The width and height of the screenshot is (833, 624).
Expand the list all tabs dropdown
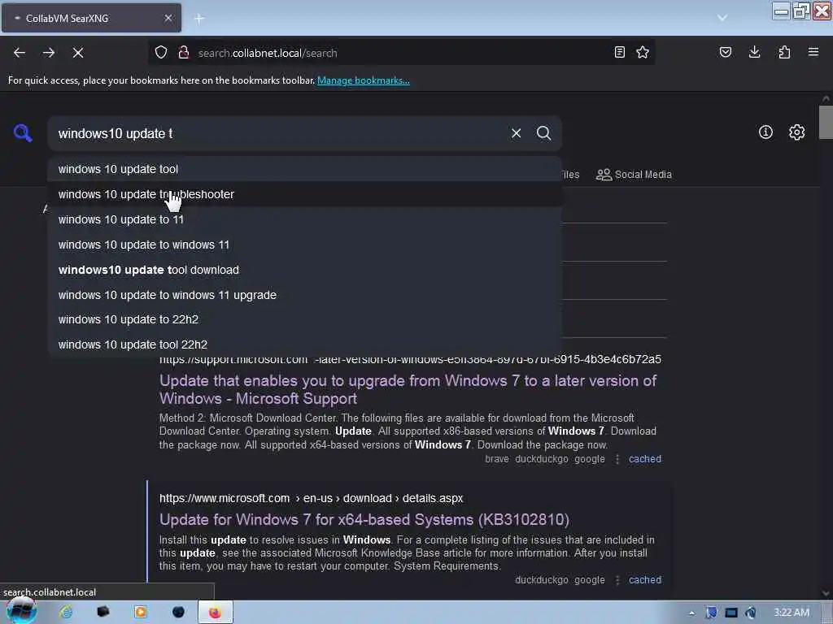(x=722, y=18)
